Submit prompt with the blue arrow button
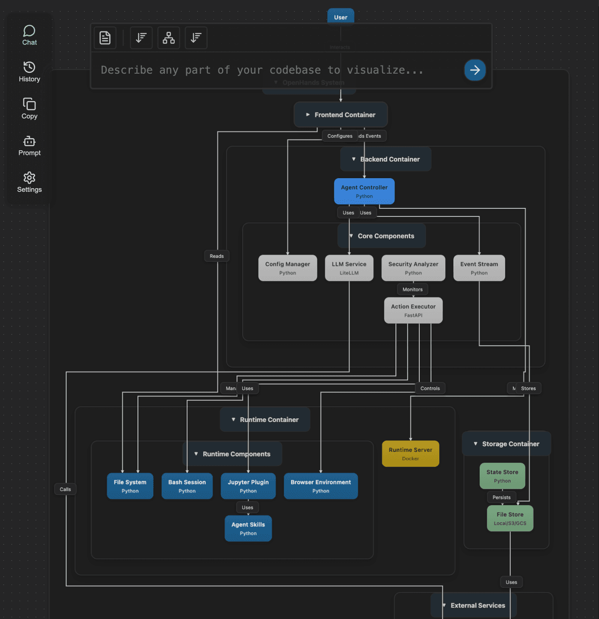599x619 pixels. click(475, 70)
